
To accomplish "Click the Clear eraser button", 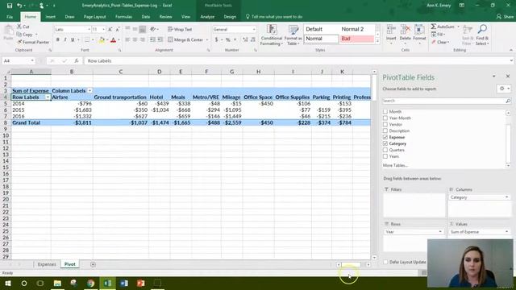I will point(440,42).
